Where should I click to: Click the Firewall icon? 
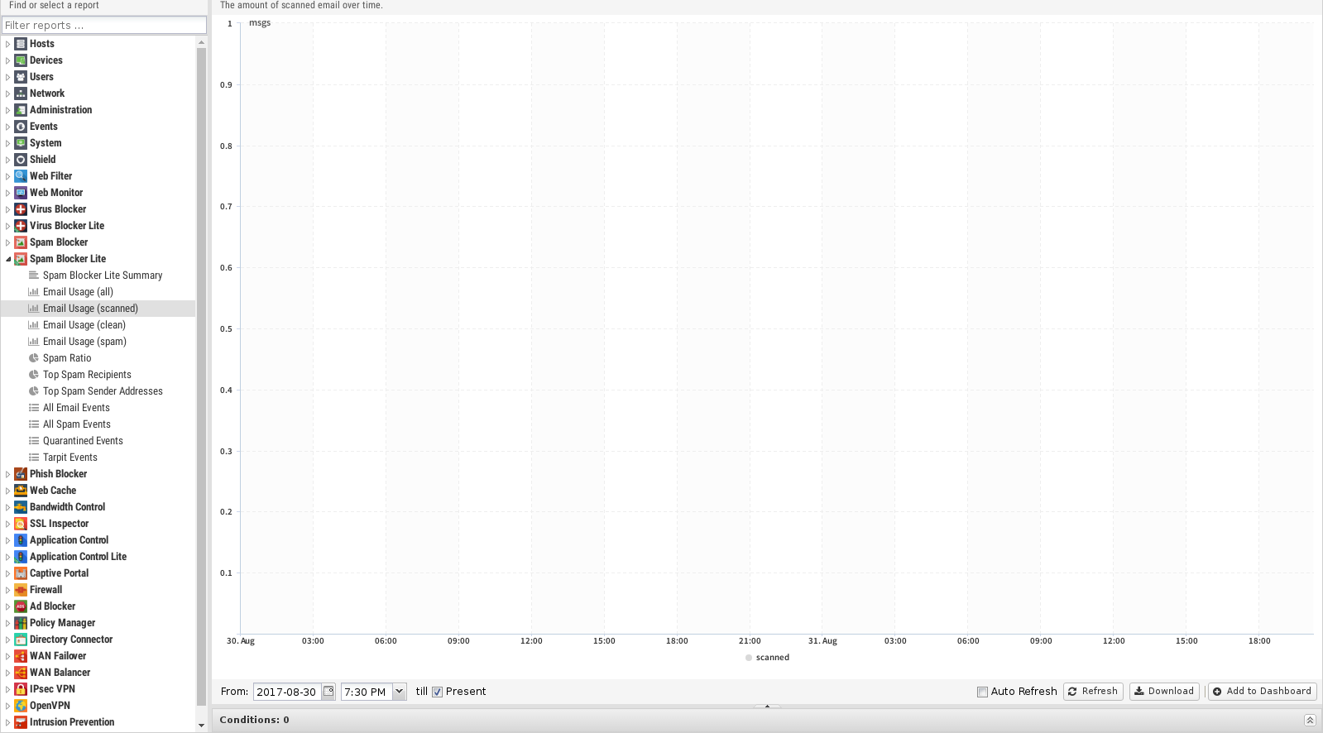(21, 590)
